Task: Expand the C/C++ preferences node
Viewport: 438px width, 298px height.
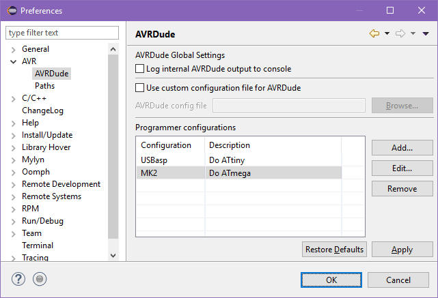Action: (13, 98)
